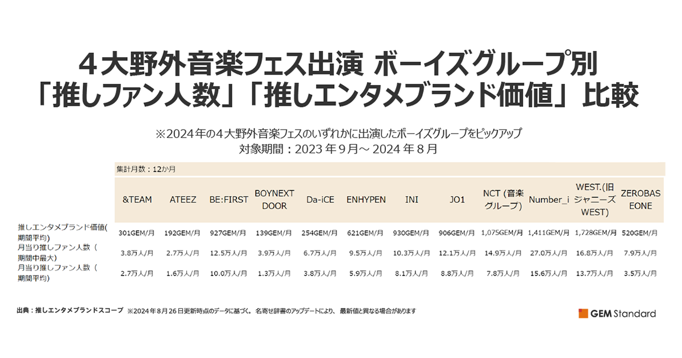The width and height of the screenshot is (682, 358).
Task: Select the '1.6万人/月' cell for ATEEZ
Action: coord(182,273)
